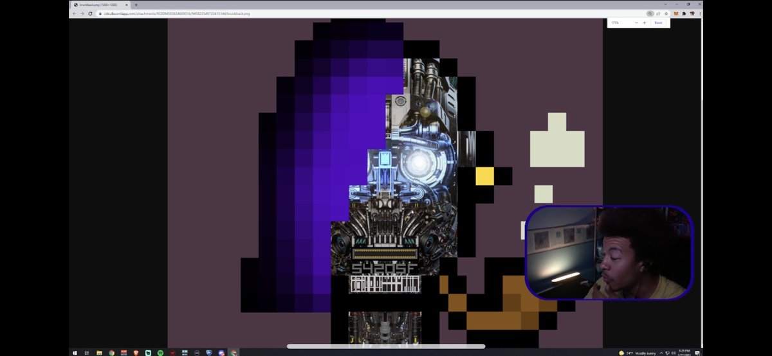Open the Chrome three-dot menu
This screenshot has height=356, width=772.
tap(699, 13)
